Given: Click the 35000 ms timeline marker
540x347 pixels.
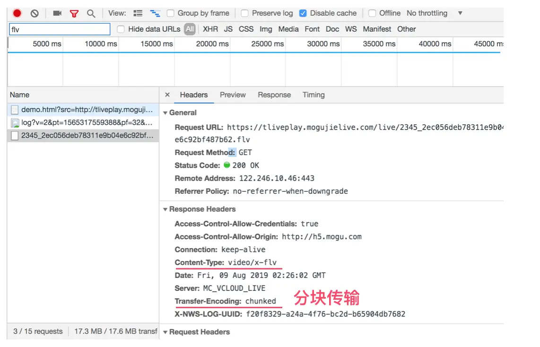Looking at the screenshot, I should click(x=379, y=44).
